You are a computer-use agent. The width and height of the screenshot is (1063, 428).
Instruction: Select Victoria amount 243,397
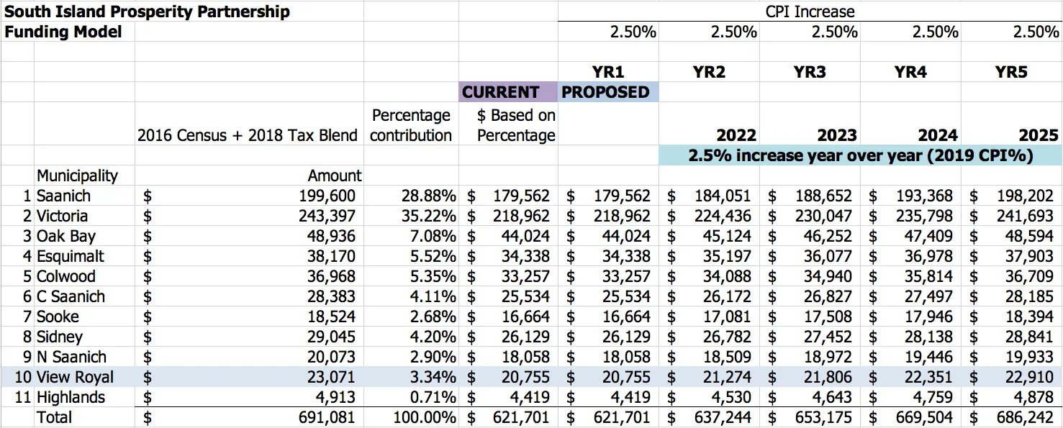[x=327, y=216]
